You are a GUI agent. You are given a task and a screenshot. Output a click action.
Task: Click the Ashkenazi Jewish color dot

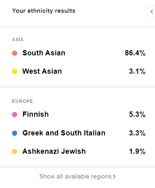pos(14,151)
